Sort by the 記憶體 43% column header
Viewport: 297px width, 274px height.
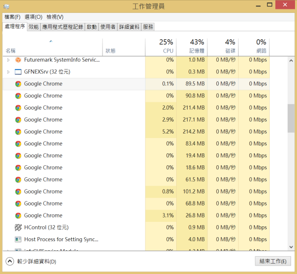pos(192,47)
